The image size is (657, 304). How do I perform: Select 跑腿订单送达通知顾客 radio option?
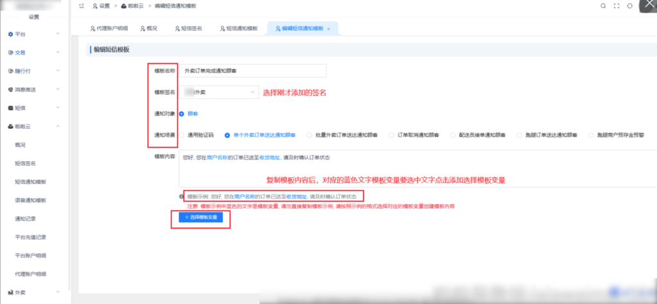tap(519, 135)
